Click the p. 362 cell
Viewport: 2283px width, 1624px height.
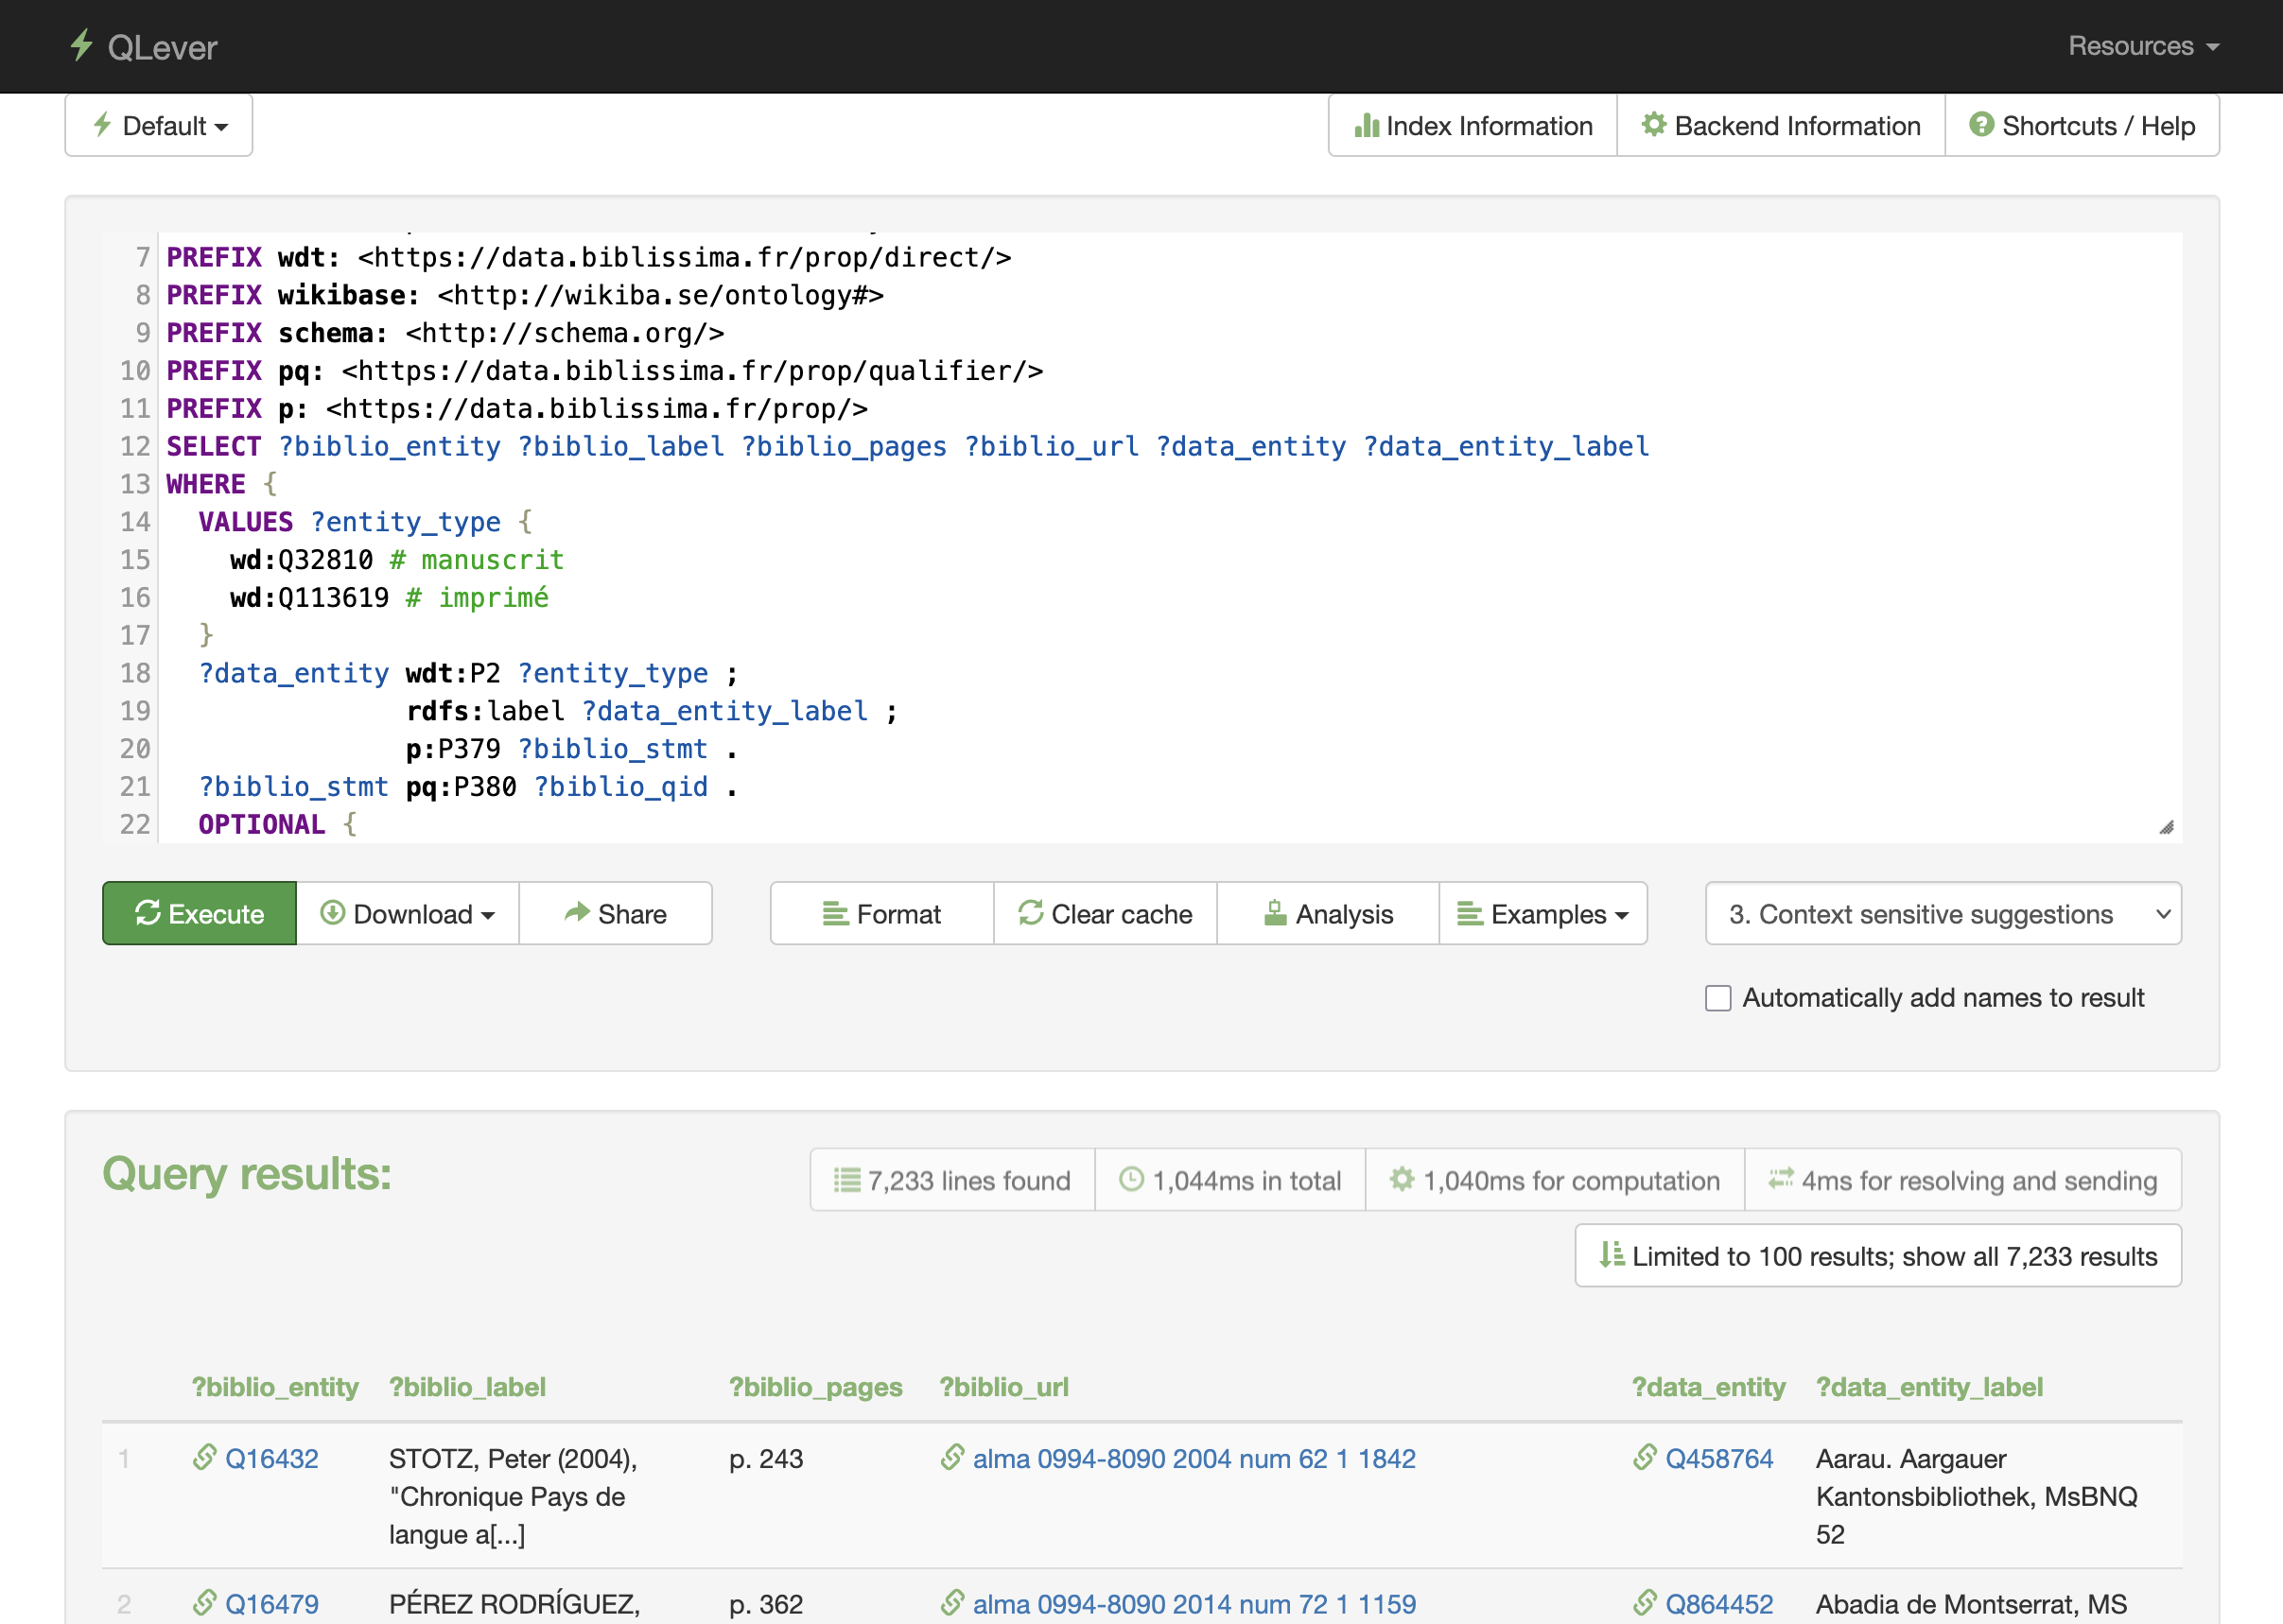coord(765,1603)
